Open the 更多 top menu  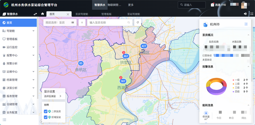coord(131,5)
